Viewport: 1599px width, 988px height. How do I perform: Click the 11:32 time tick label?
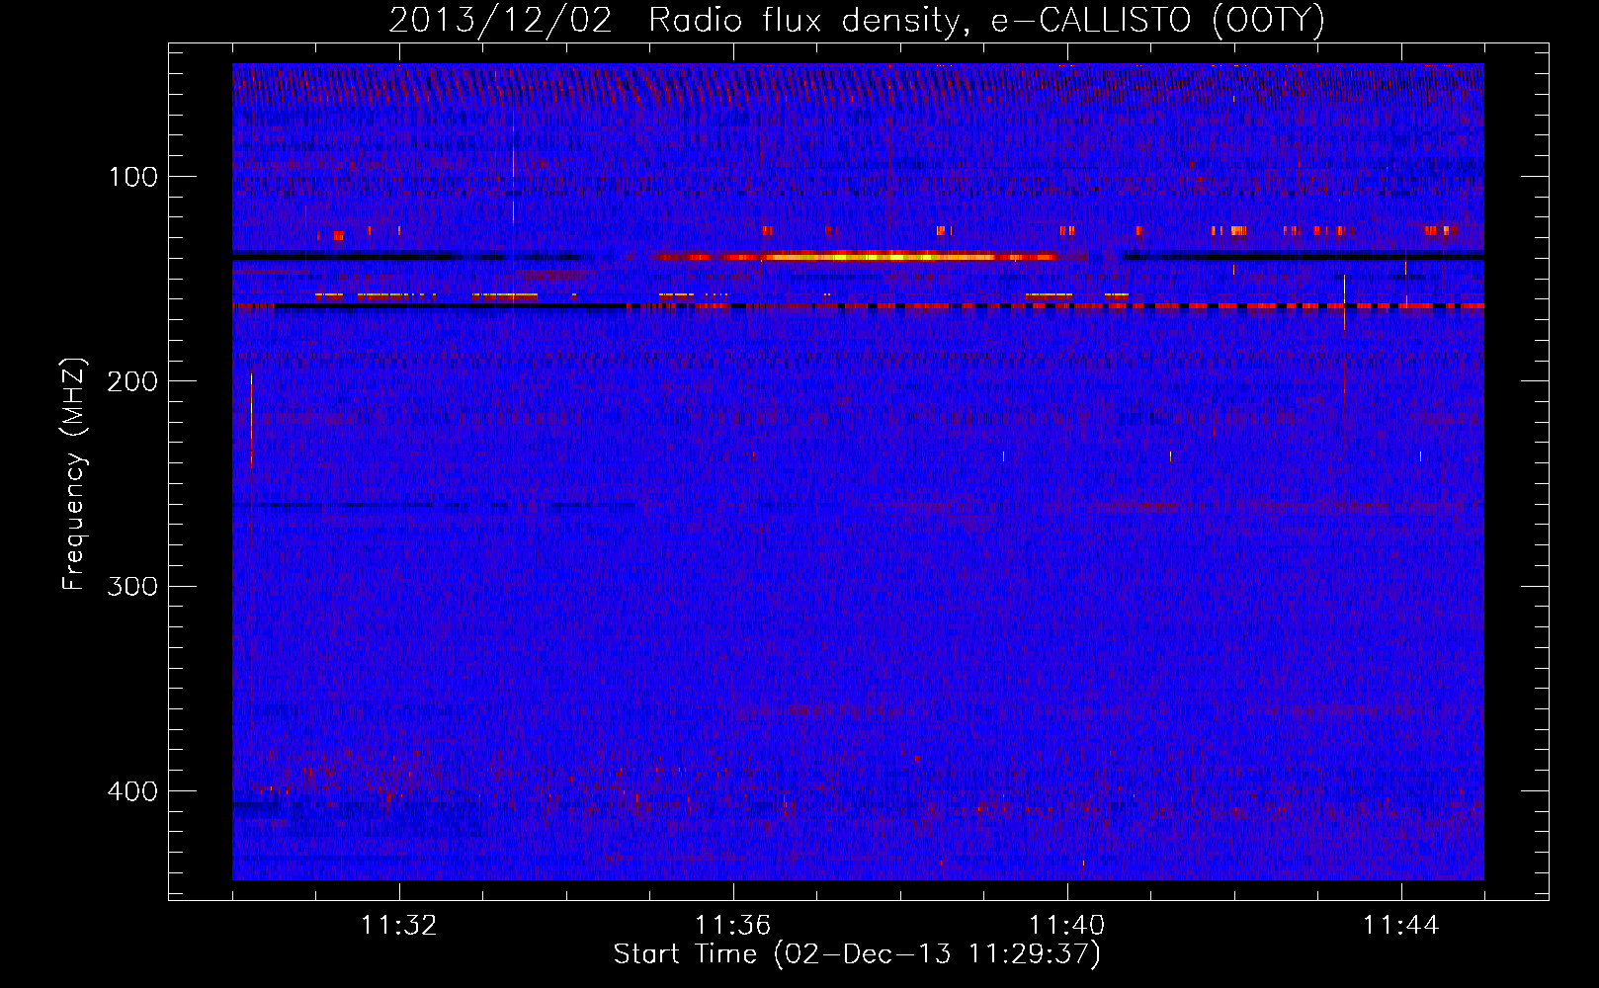coord(399,926)
